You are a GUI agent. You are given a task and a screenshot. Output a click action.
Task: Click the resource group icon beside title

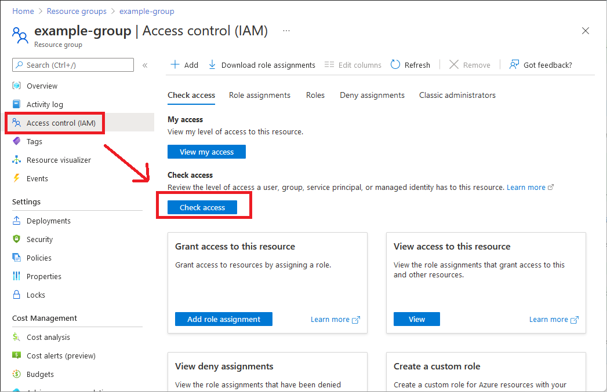click(20, 35)
